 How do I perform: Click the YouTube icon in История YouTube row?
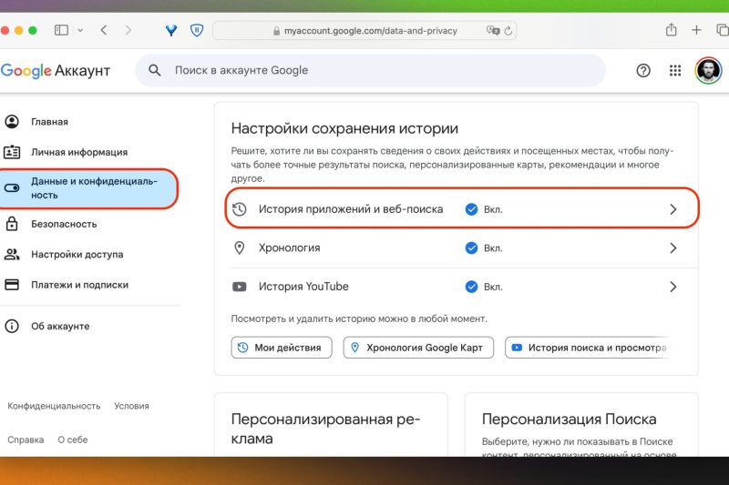coord(240,287)
